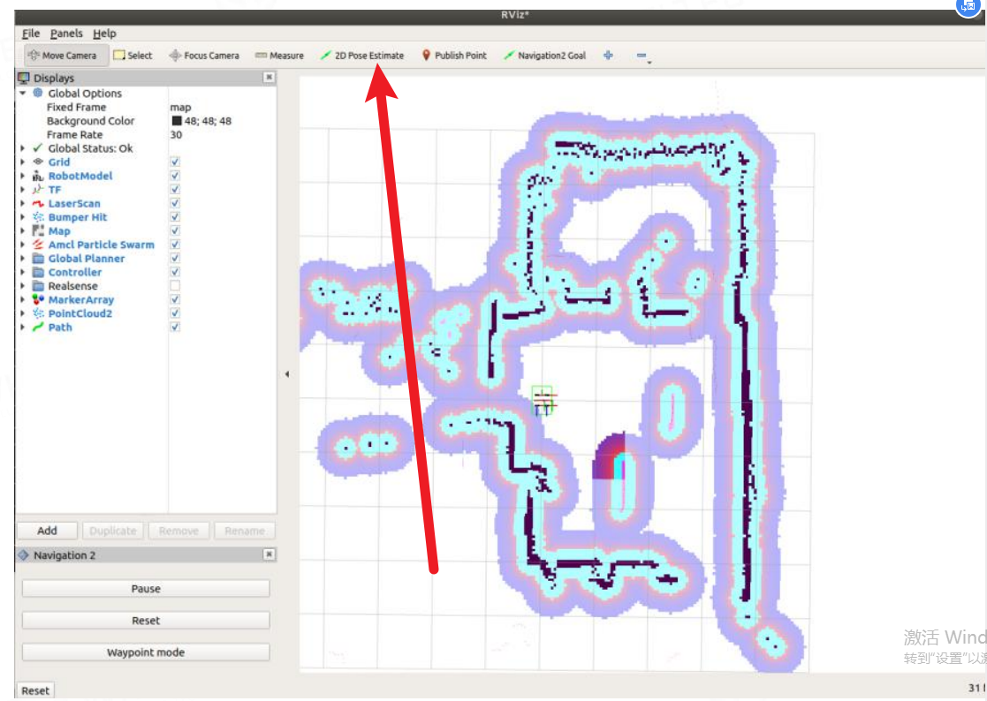Screen dimensions: 987x701
Task: Click the Navigation 2 panel diamond icon
Action: point(23,555)
